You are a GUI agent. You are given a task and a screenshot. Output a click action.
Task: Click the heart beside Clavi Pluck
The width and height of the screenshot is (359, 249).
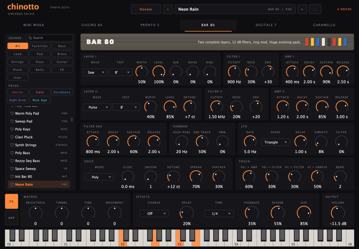coord(12,137)
